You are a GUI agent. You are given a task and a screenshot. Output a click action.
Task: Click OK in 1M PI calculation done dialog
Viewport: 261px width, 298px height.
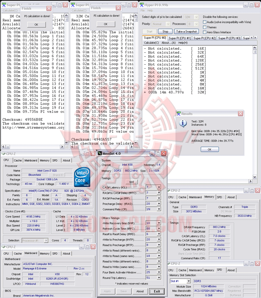36,25
